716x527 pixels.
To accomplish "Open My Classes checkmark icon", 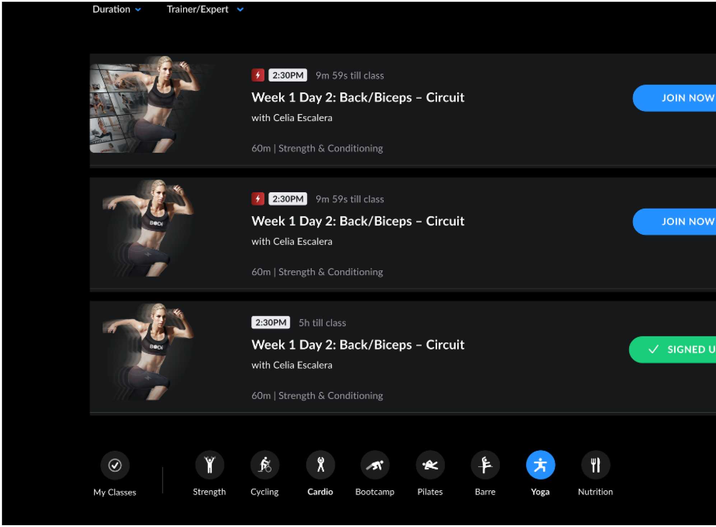I will pyautogui.click(x=115, y=465).
